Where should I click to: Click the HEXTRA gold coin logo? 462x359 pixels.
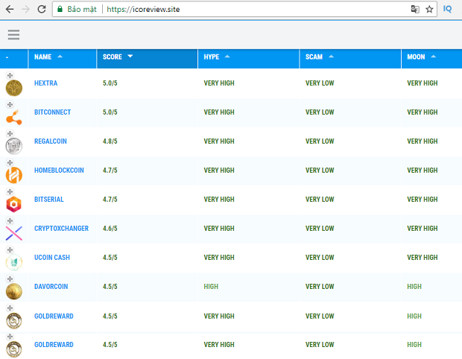pyautogui.click(x=14, y=88)
